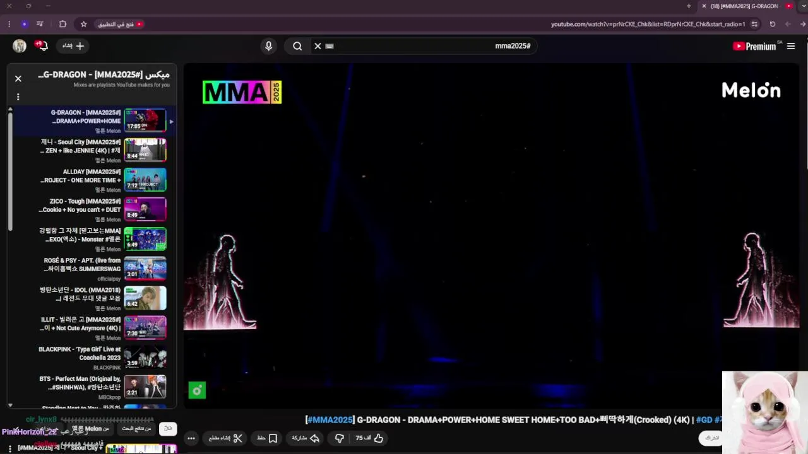Start voice search with the microphone
This screenshot has width=808, height=454.
click(268, 46)
